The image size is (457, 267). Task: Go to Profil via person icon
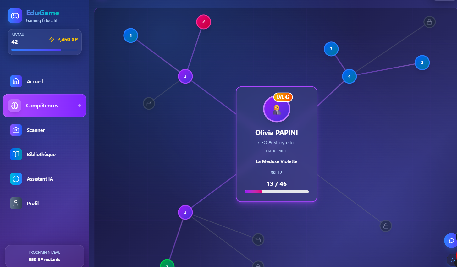tap(16, 203)
